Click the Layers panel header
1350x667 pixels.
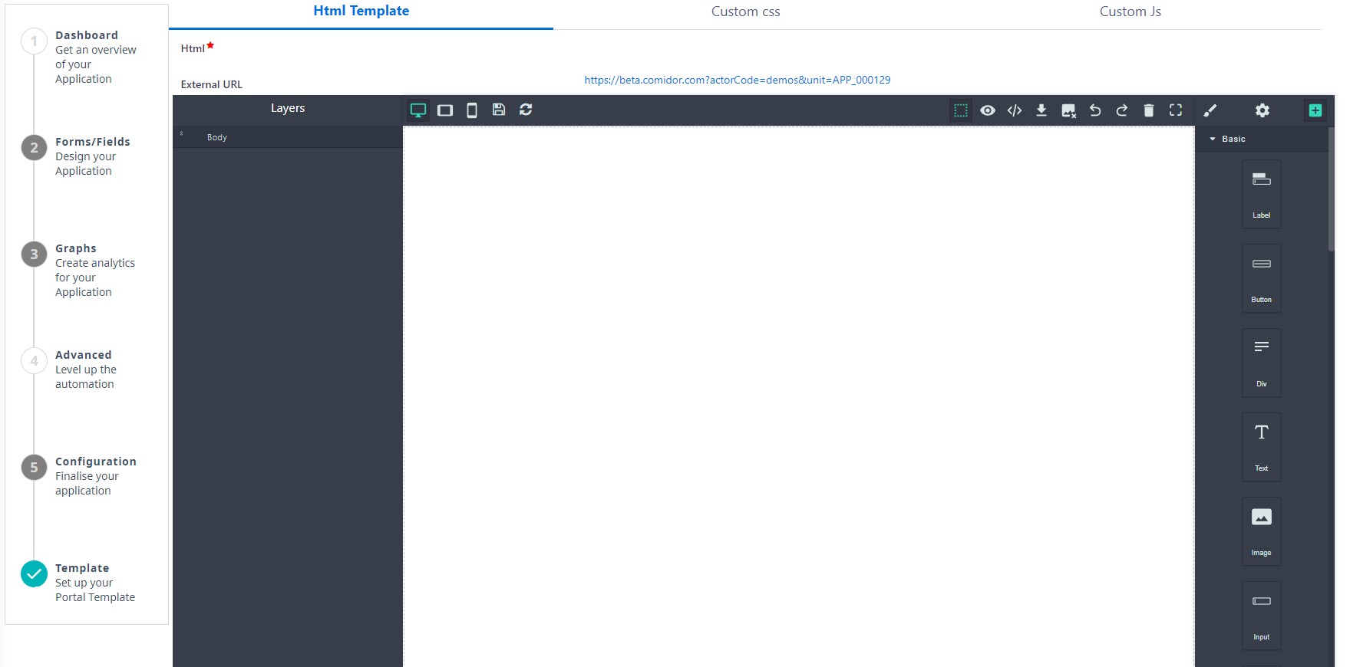[288, 108]
